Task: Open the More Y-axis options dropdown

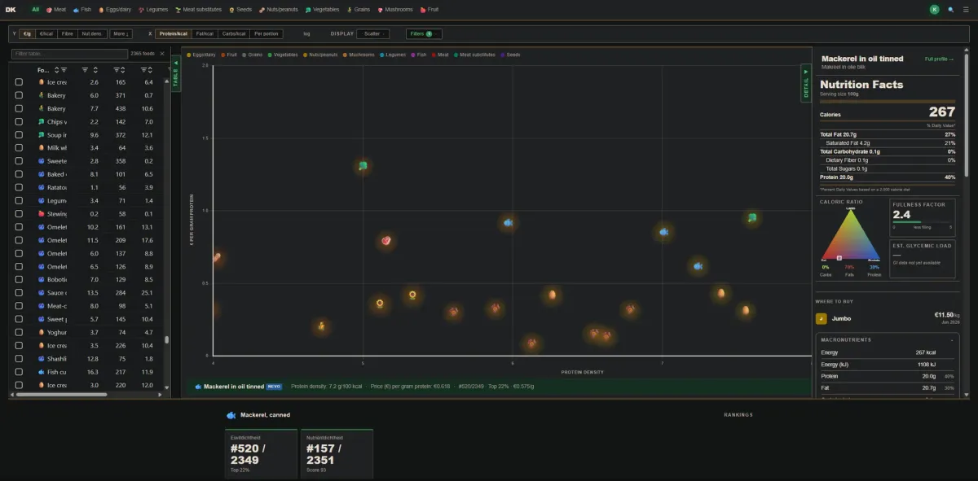Action: tap(120, 34)
